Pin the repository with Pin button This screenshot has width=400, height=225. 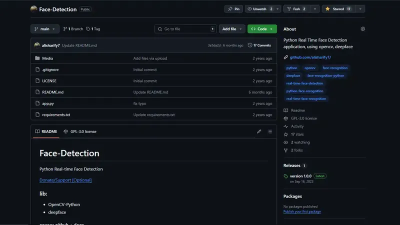[233, 9]
